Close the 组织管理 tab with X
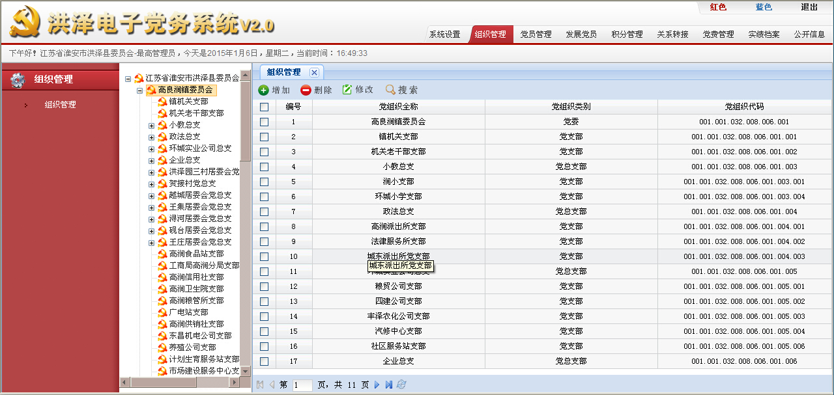Image resolution: width=834 pixels, height=395 pixels. (314, 72)
